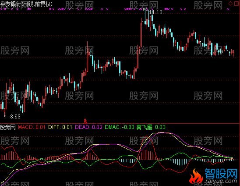Click the 8.69 low price label
The height and width of the screenshot is (186, 240).
tap(15, 116)
